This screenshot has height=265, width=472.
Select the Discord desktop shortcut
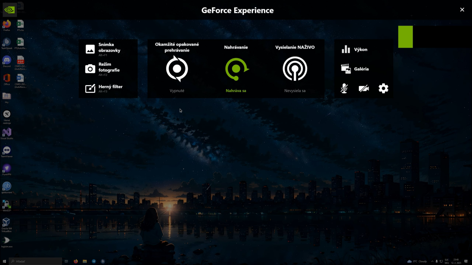click(x=7, y=62)
